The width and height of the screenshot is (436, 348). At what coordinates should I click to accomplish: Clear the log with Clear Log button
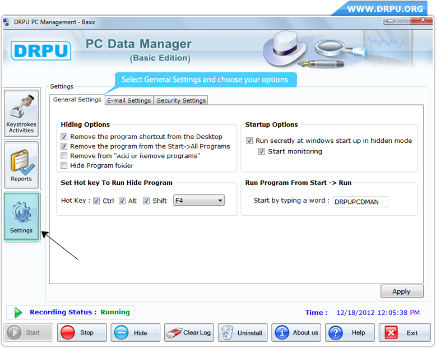click(189, 332)
